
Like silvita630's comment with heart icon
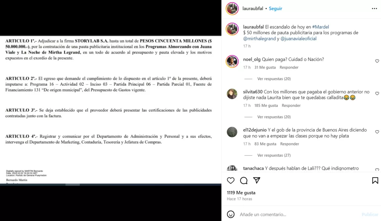(x=377, y=93)
